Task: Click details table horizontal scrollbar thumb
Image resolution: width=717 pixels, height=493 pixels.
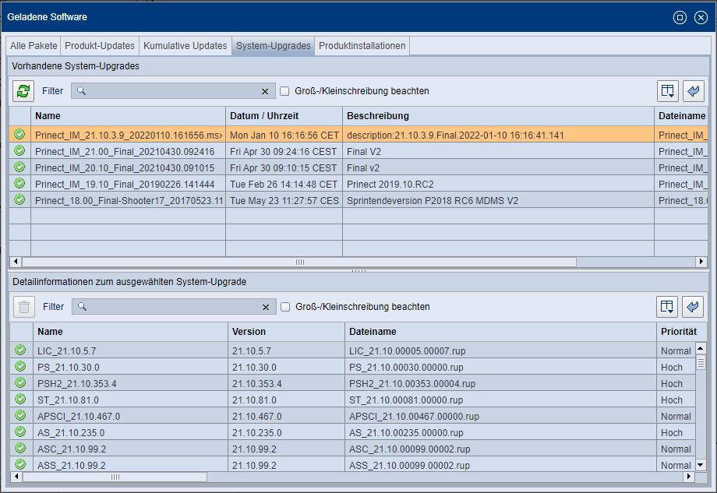Action: (115, 477)
